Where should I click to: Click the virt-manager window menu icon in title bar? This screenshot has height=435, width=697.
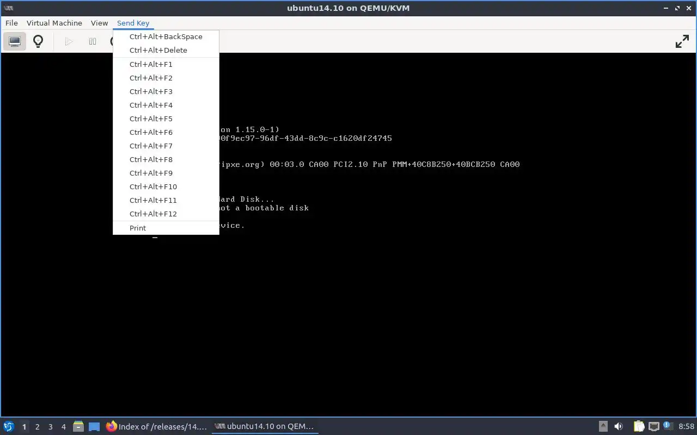pos(8,8)
